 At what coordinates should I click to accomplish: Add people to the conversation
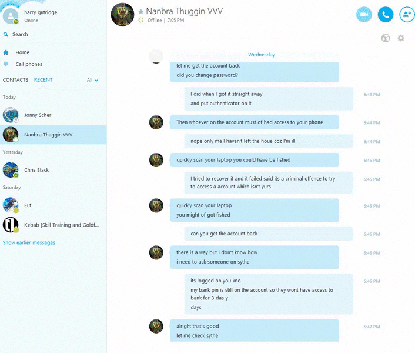407,15
